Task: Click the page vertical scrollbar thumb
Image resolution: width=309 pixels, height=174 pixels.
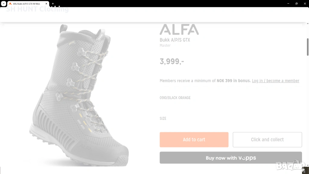Action: click(307, 47)
